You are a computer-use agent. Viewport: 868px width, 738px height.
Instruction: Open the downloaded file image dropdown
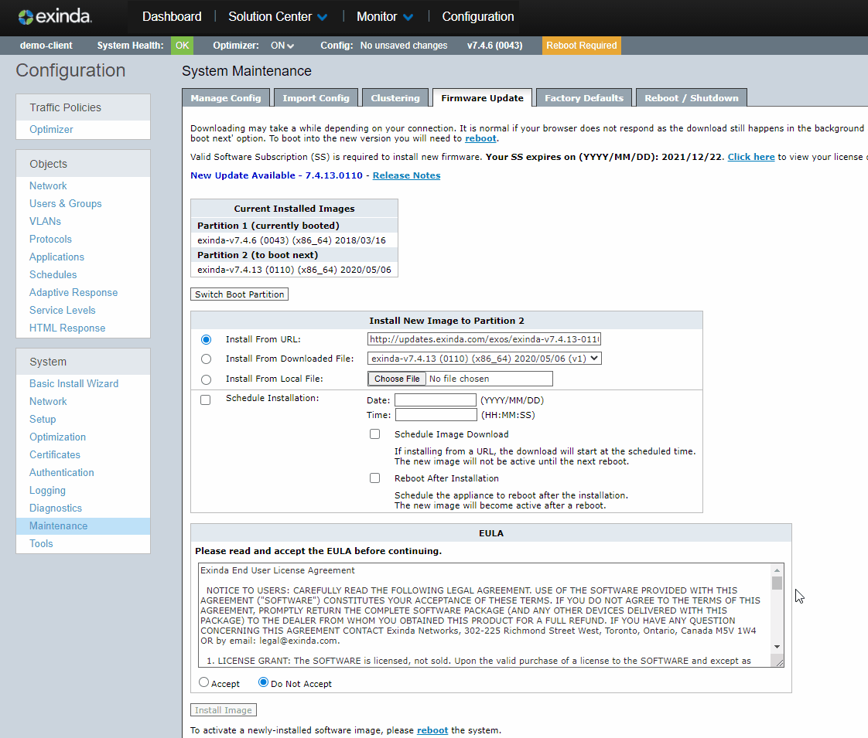point(484,359)
